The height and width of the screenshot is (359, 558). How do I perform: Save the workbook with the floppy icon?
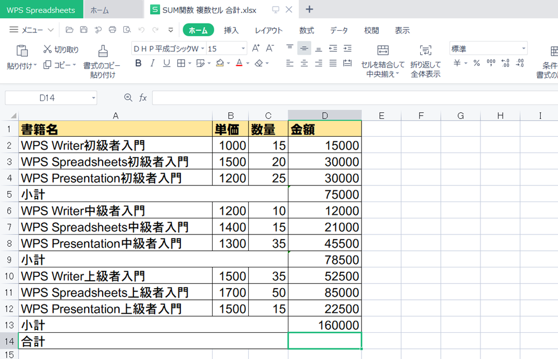84,30
